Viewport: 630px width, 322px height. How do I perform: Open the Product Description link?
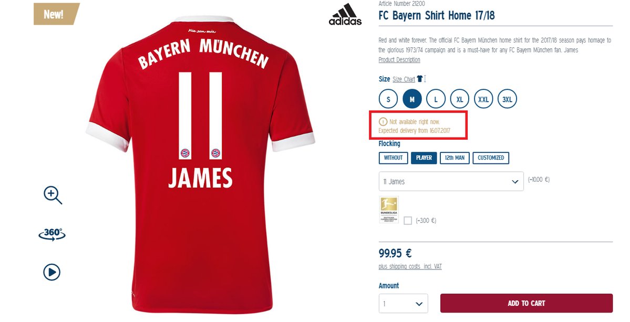click(x=399, y=60)
